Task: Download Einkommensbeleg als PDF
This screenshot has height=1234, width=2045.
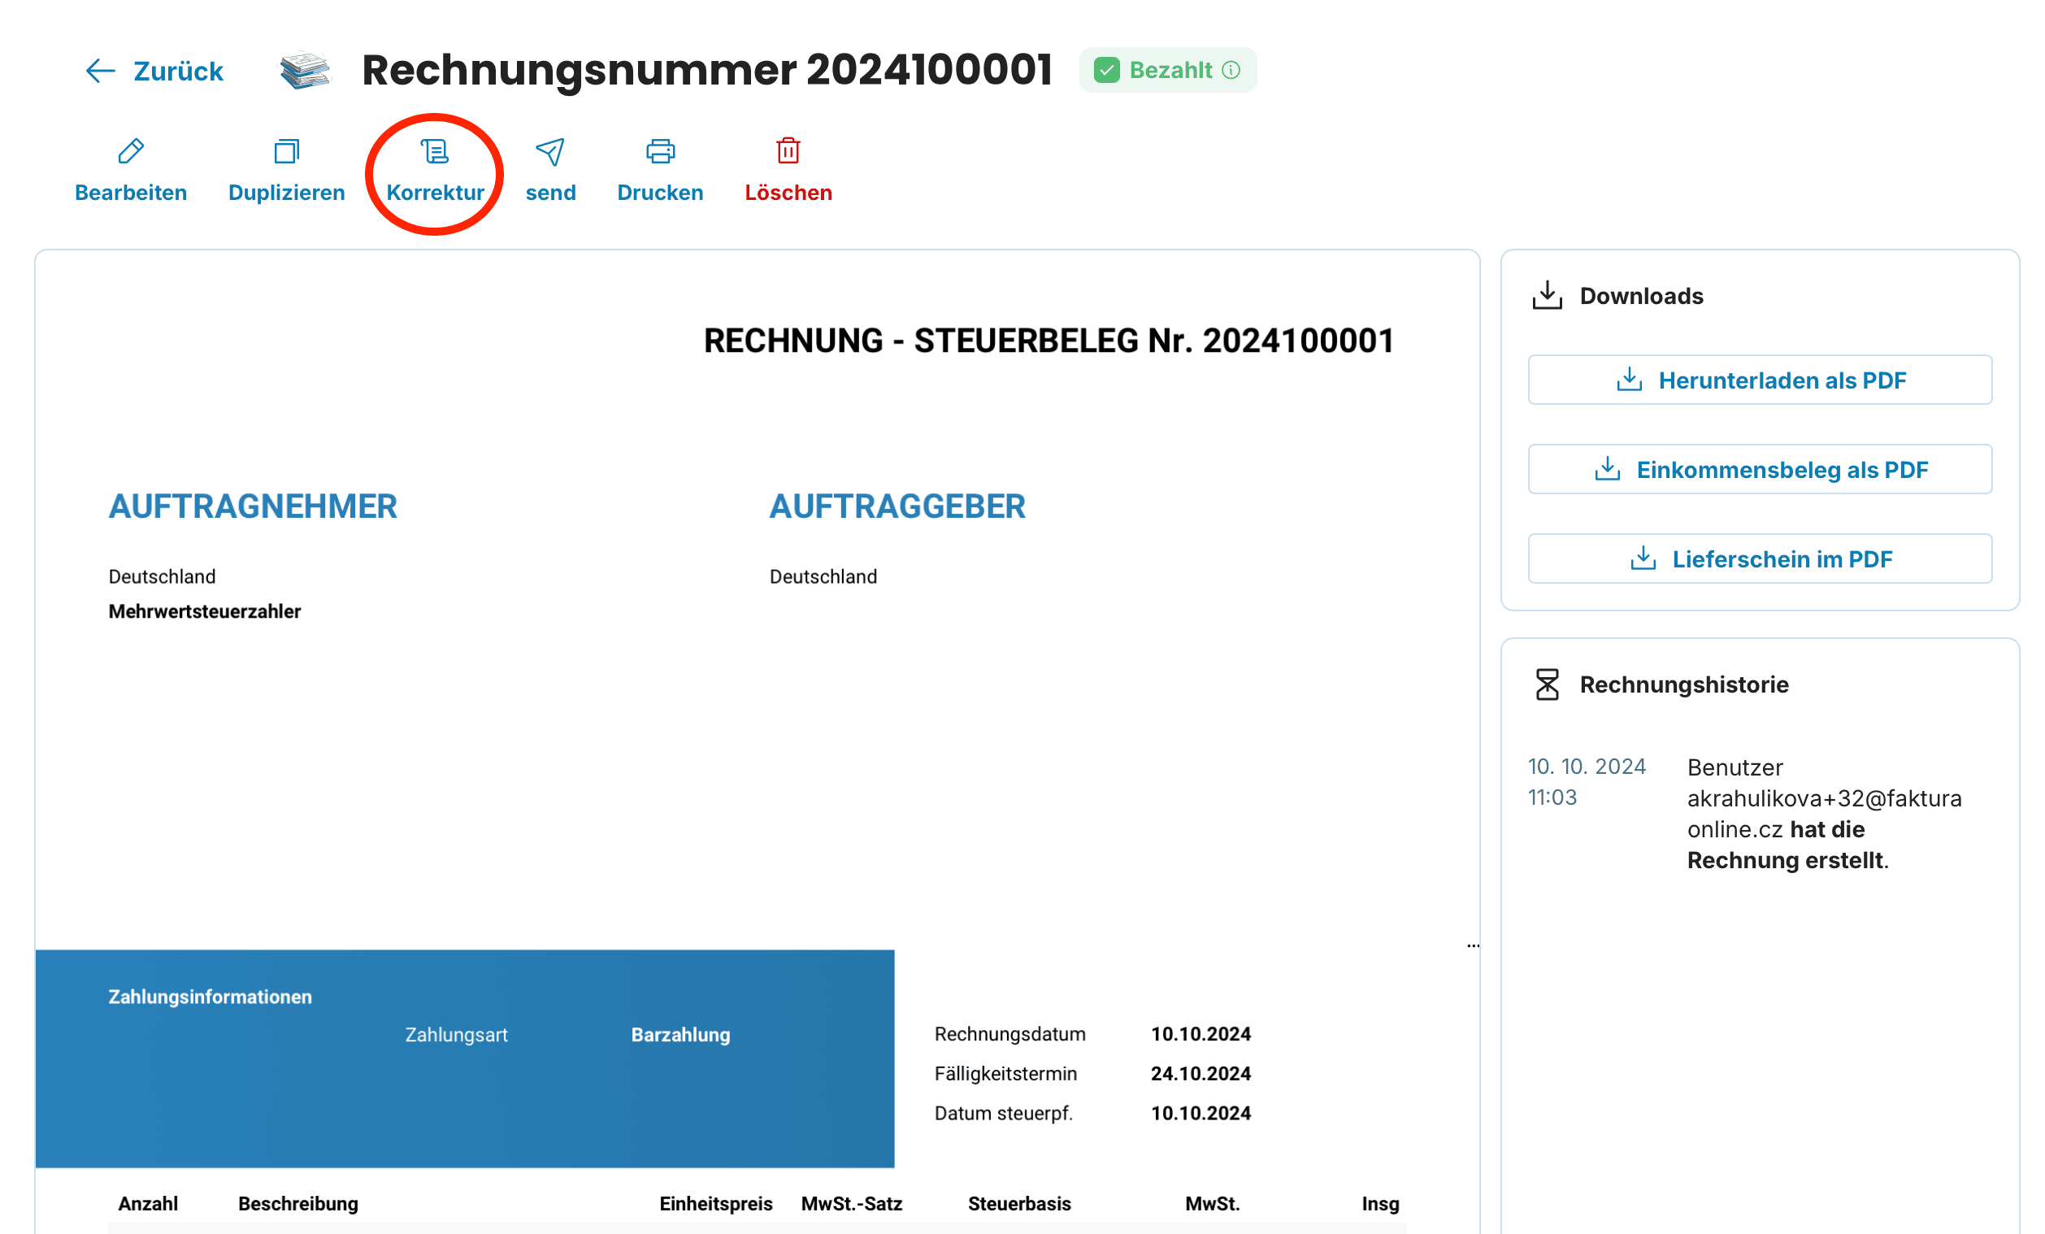Action: (1760, 470)
